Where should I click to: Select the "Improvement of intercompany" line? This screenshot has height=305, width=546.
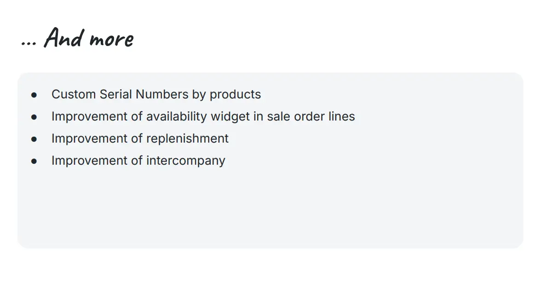138,161
